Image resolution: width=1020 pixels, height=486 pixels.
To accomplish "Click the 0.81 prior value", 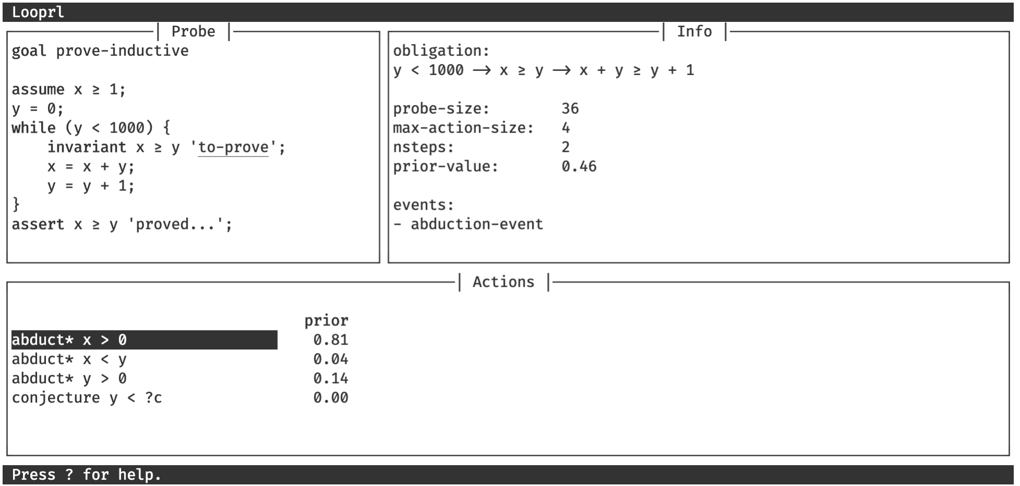I will [x=330, y=340].
